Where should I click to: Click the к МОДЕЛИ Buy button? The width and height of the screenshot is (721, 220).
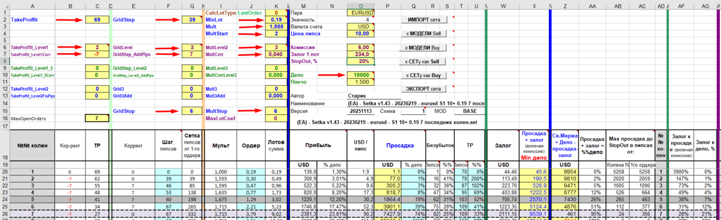pyautogui.click(x=424, y=47)
